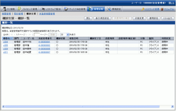Click the first page << icon
The image size is (176, 111).
[12, 34]
